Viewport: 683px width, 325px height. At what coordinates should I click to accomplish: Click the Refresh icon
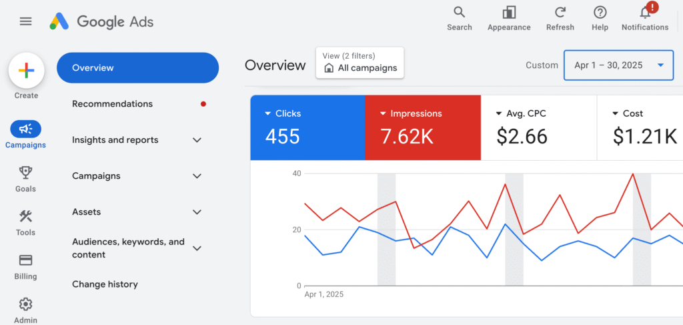pyautogui.click(x=560, y=13)
